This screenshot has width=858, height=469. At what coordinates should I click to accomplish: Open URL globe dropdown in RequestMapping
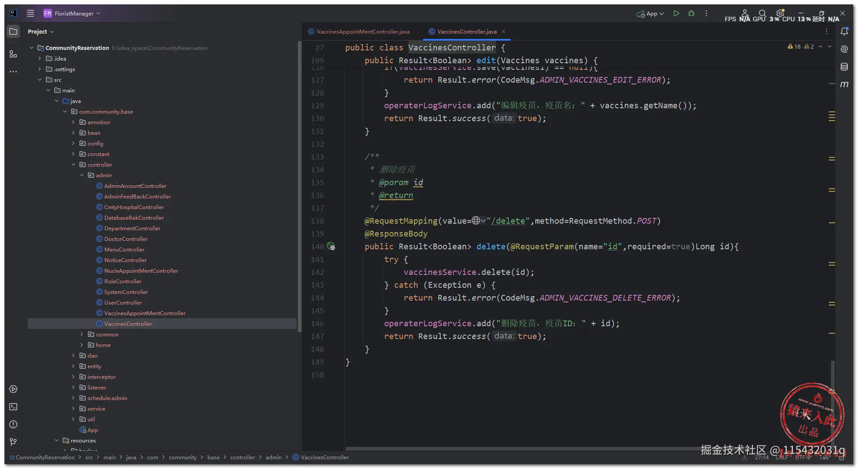(x=479, y=221)
